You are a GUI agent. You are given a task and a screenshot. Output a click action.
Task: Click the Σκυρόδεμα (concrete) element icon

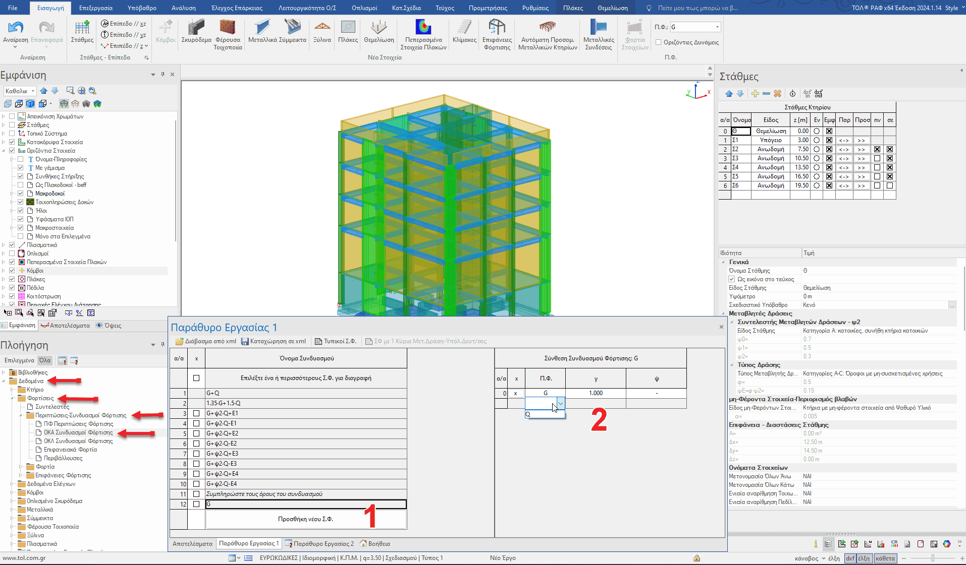196,28
